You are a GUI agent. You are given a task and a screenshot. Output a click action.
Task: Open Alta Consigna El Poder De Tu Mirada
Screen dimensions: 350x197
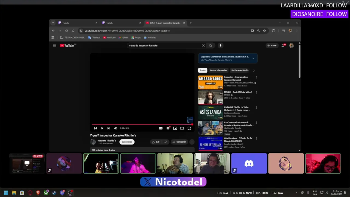click(238, 140)
